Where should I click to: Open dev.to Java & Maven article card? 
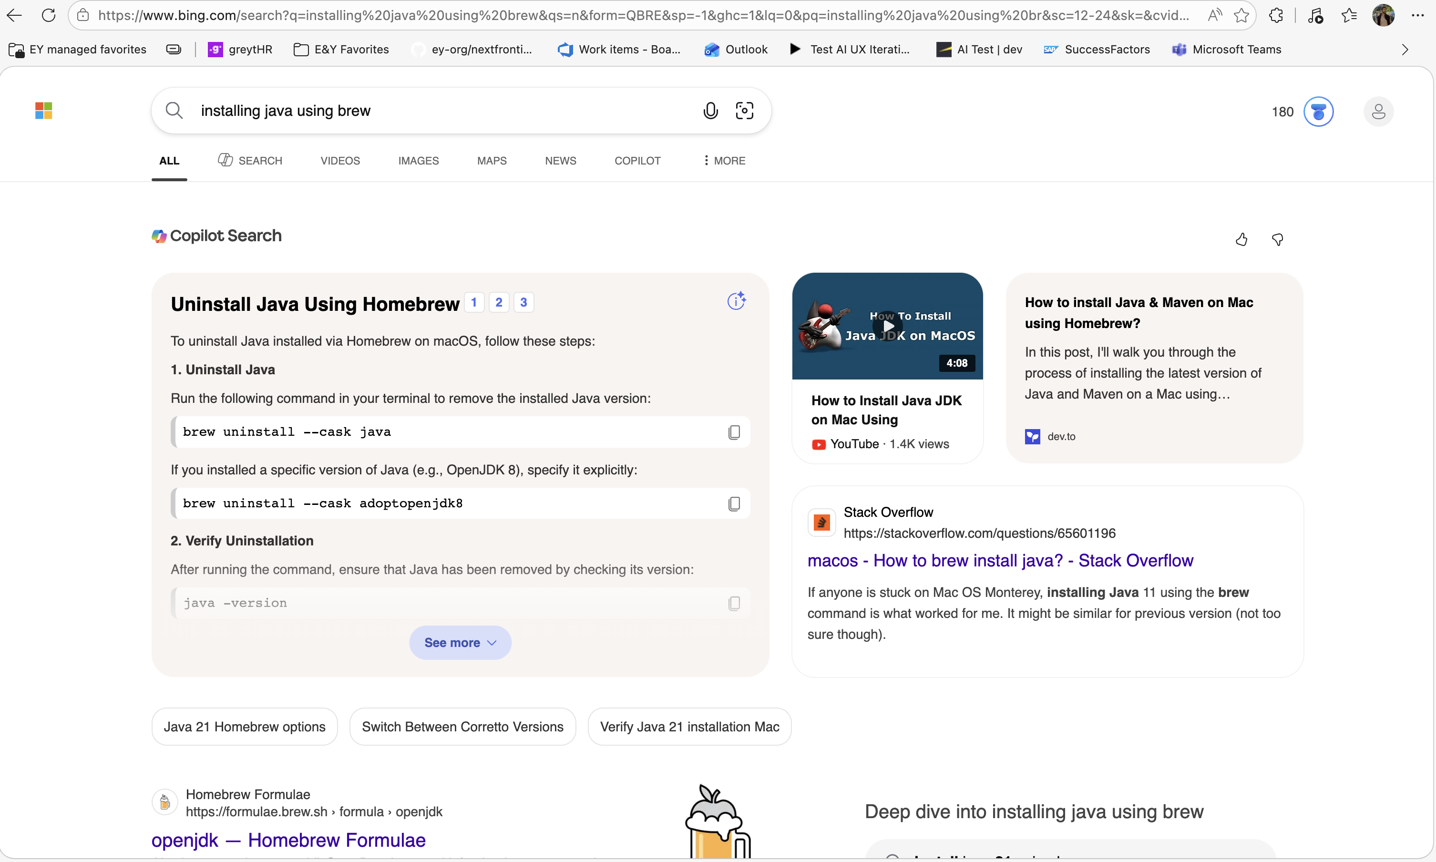coord(1154,368)
